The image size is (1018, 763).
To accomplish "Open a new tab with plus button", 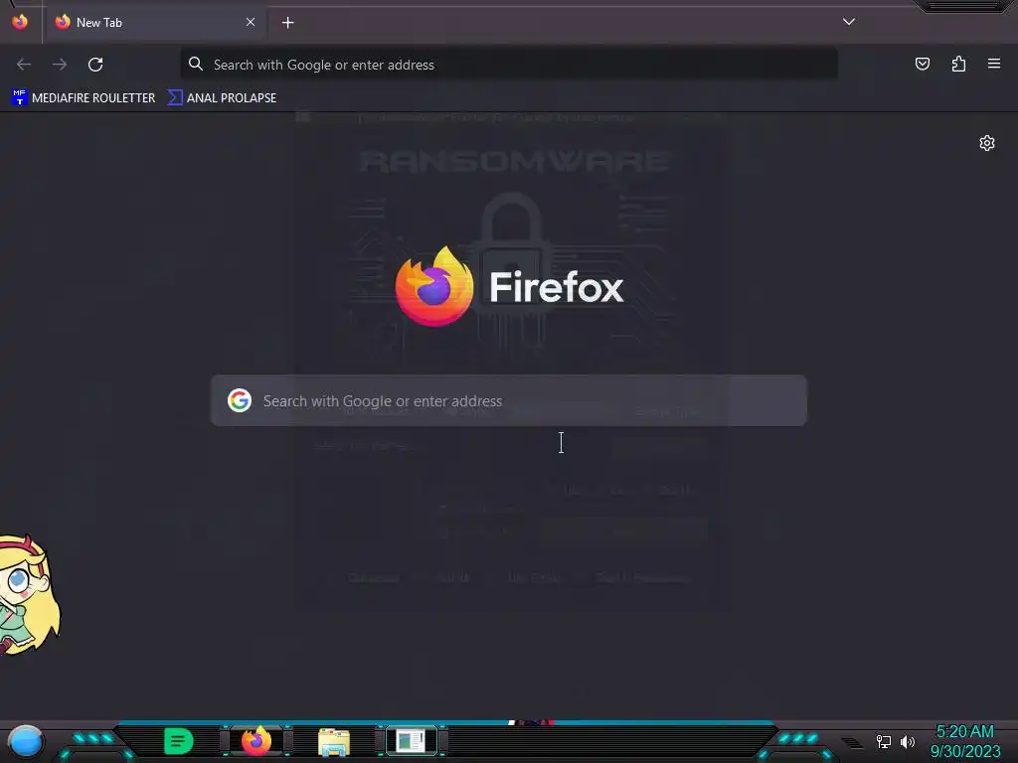I will point(287,23).
